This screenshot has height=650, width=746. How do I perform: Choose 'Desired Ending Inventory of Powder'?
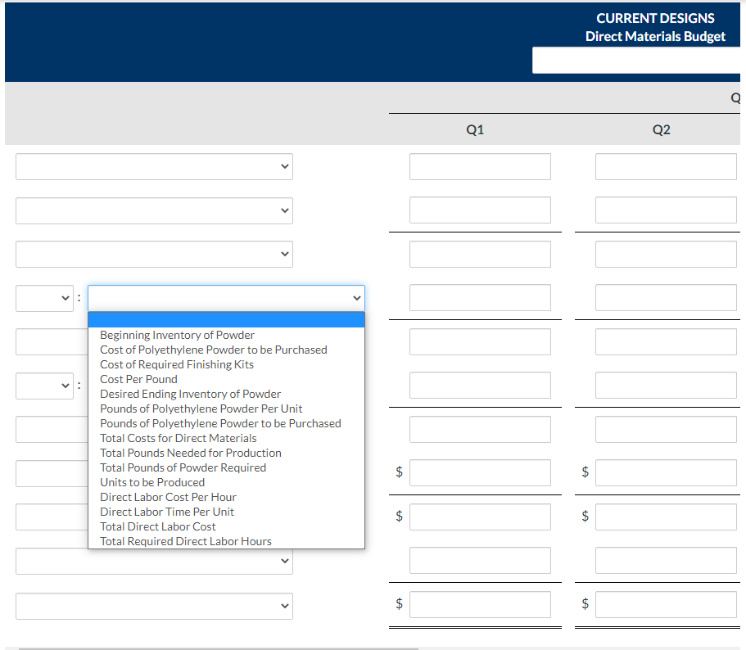click(227, 395)
